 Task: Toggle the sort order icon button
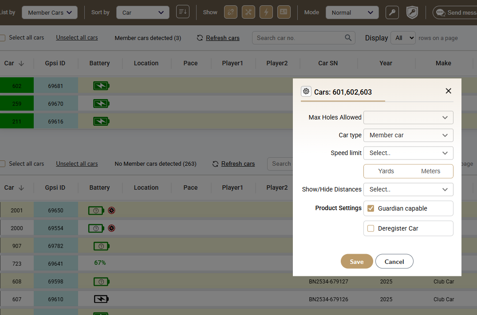point(182,12)
